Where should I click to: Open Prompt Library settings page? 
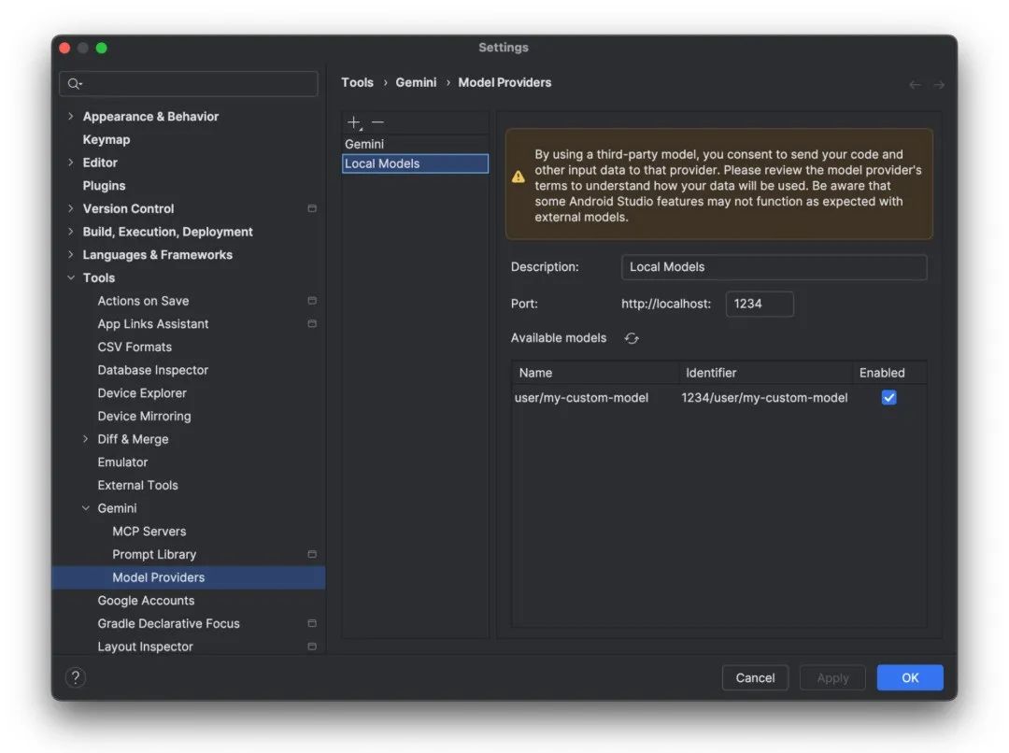pos(154,554)
